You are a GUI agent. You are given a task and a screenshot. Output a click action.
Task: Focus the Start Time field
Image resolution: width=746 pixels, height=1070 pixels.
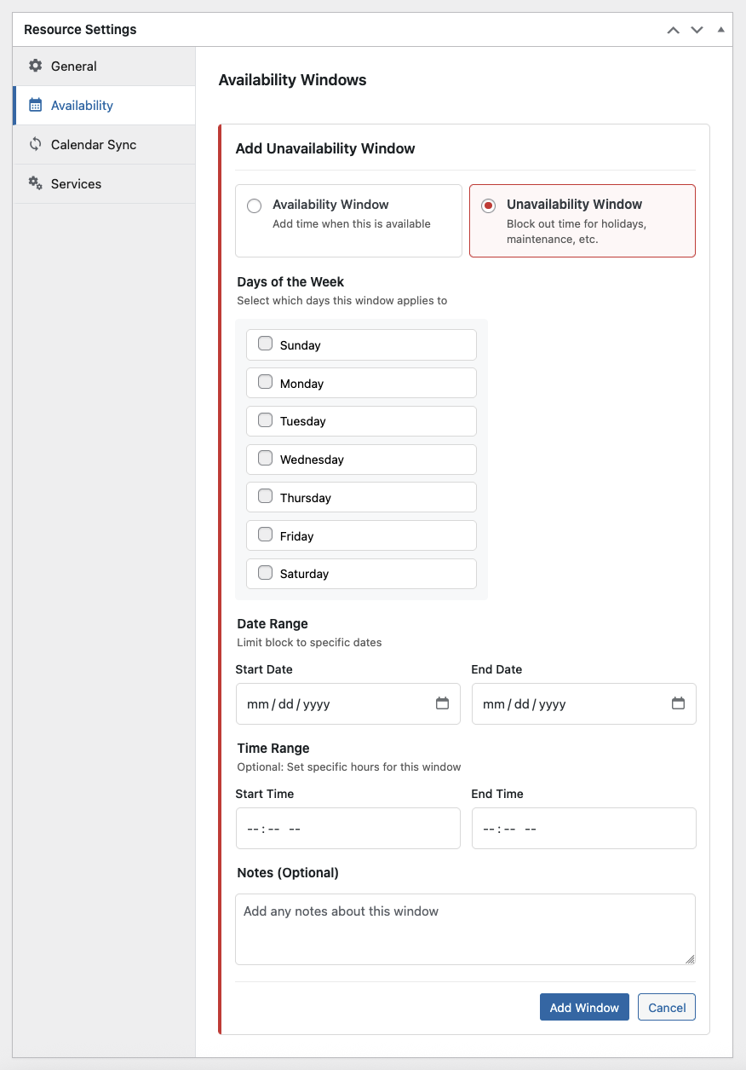(x=347, y=829)
